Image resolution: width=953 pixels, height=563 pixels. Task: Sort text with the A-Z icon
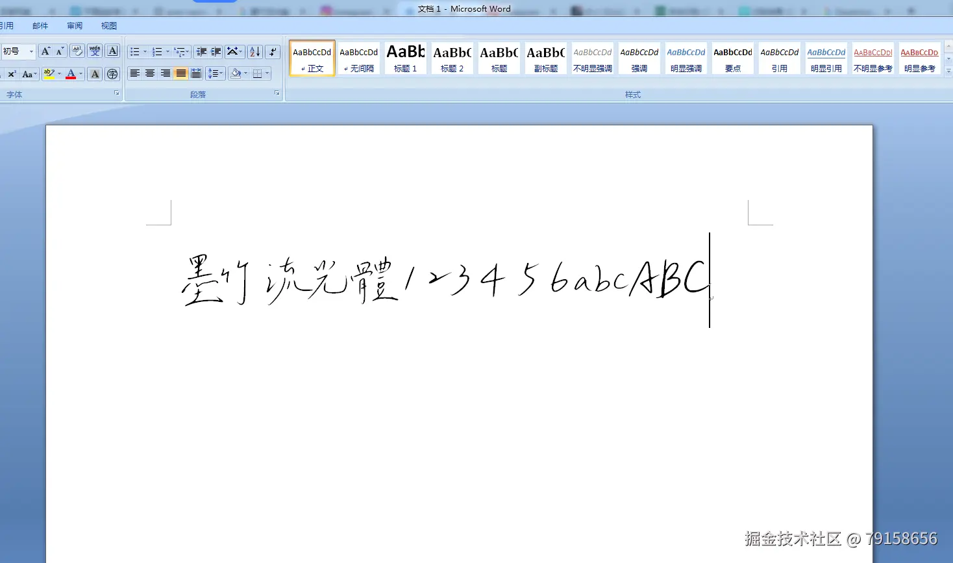pyautogui.click(x=255, y=52)
